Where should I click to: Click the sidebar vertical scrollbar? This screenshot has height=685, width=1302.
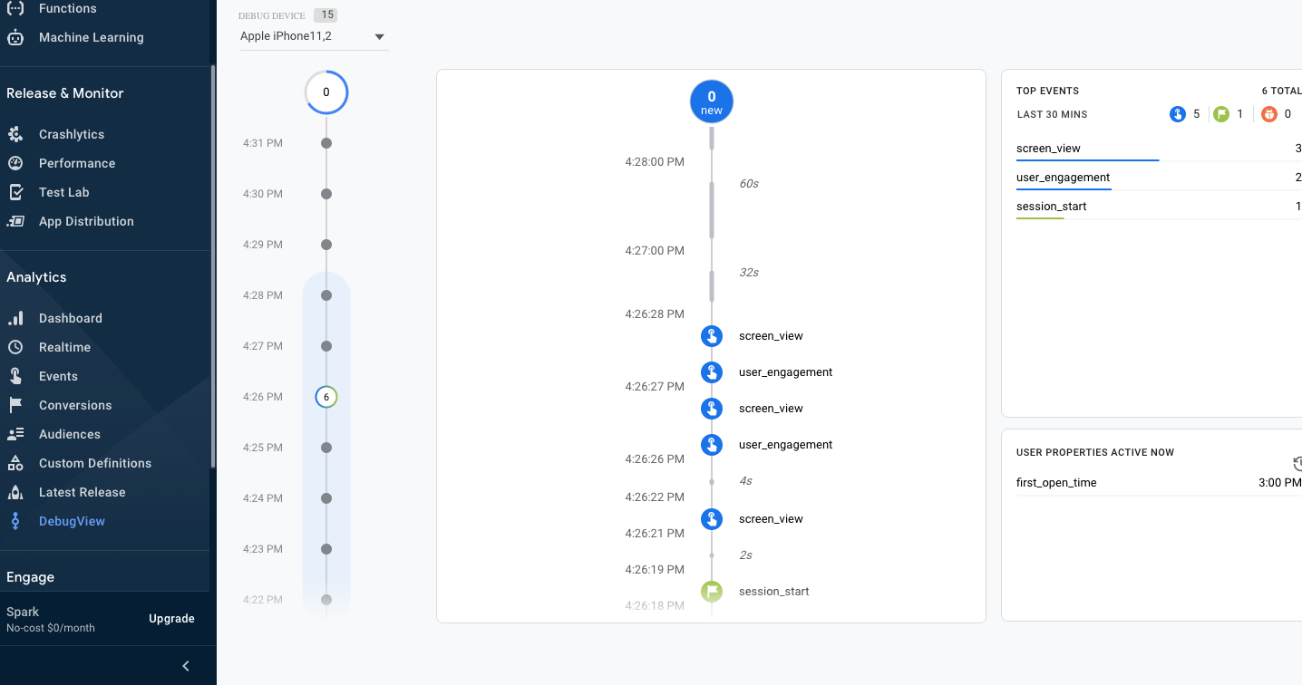213,263
